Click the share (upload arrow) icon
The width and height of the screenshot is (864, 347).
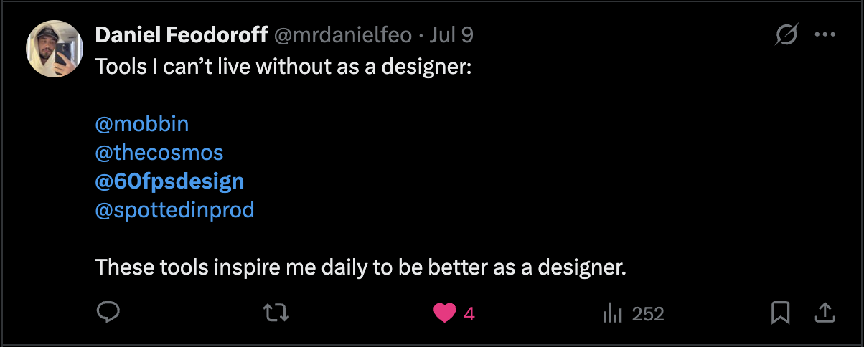click(x=825, y=313)
